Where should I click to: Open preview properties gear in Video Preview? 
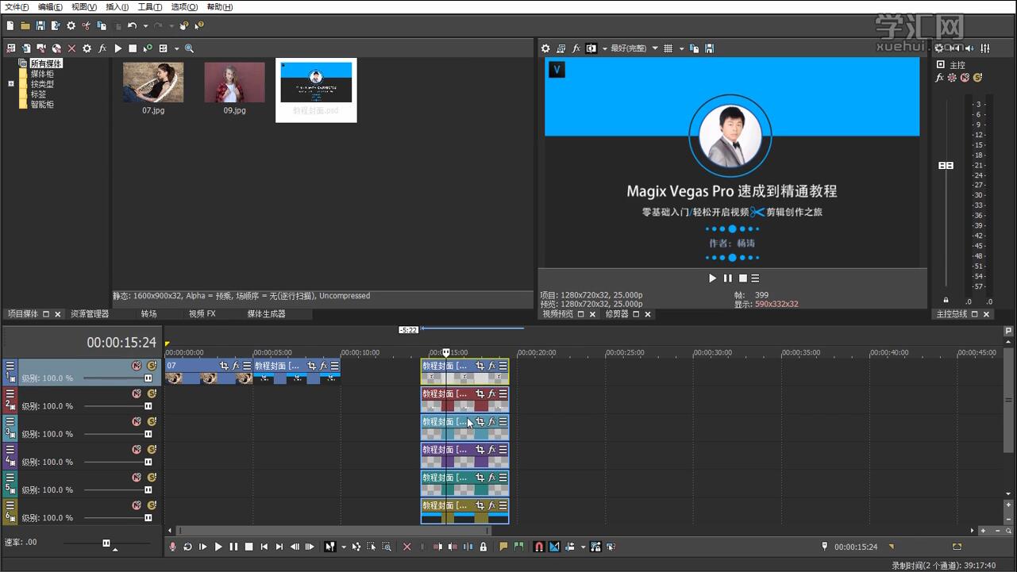click(x=545, y=48)
